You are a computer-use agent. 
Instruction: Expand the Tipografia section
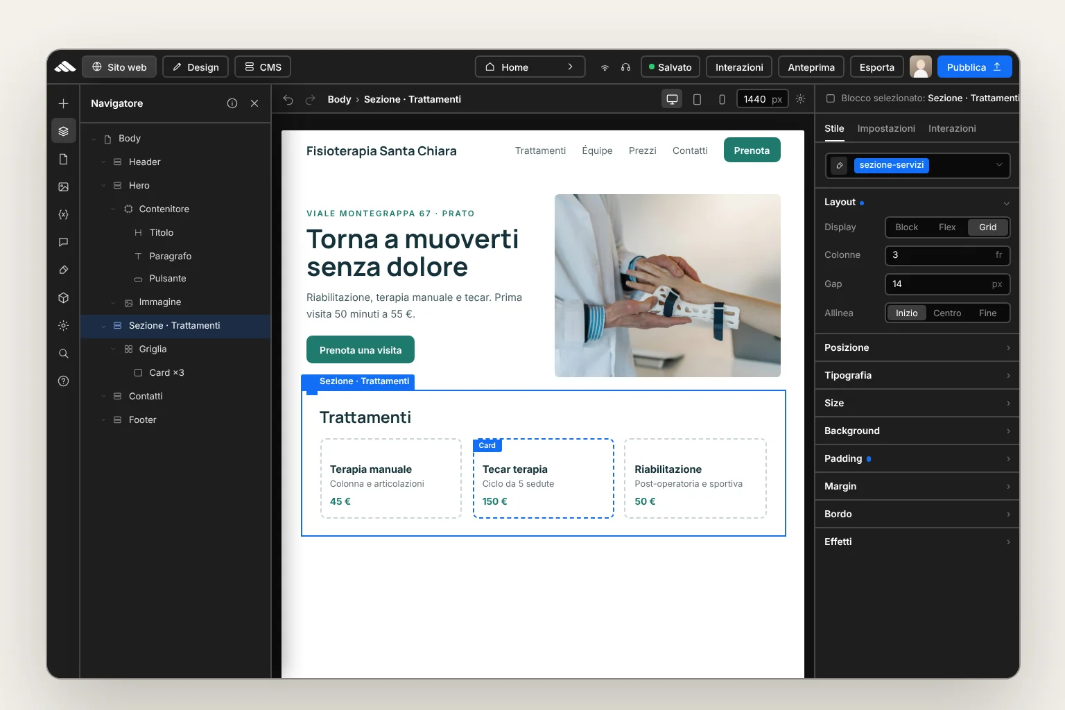point(917,375)
